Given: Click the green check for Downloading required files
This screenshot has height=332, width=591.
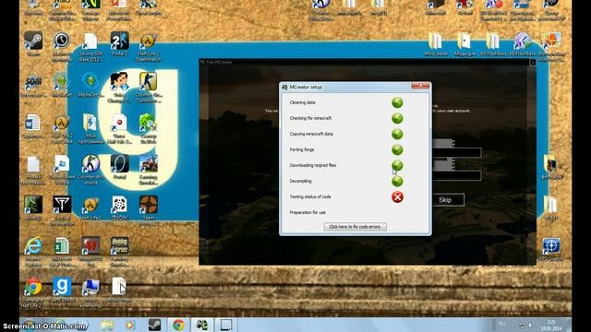Looking at the screenshot, I should [397, 166].
